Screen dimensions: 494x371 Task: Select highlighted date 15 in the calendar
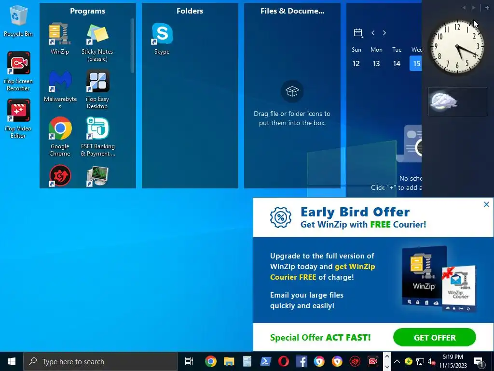point(416,63)
